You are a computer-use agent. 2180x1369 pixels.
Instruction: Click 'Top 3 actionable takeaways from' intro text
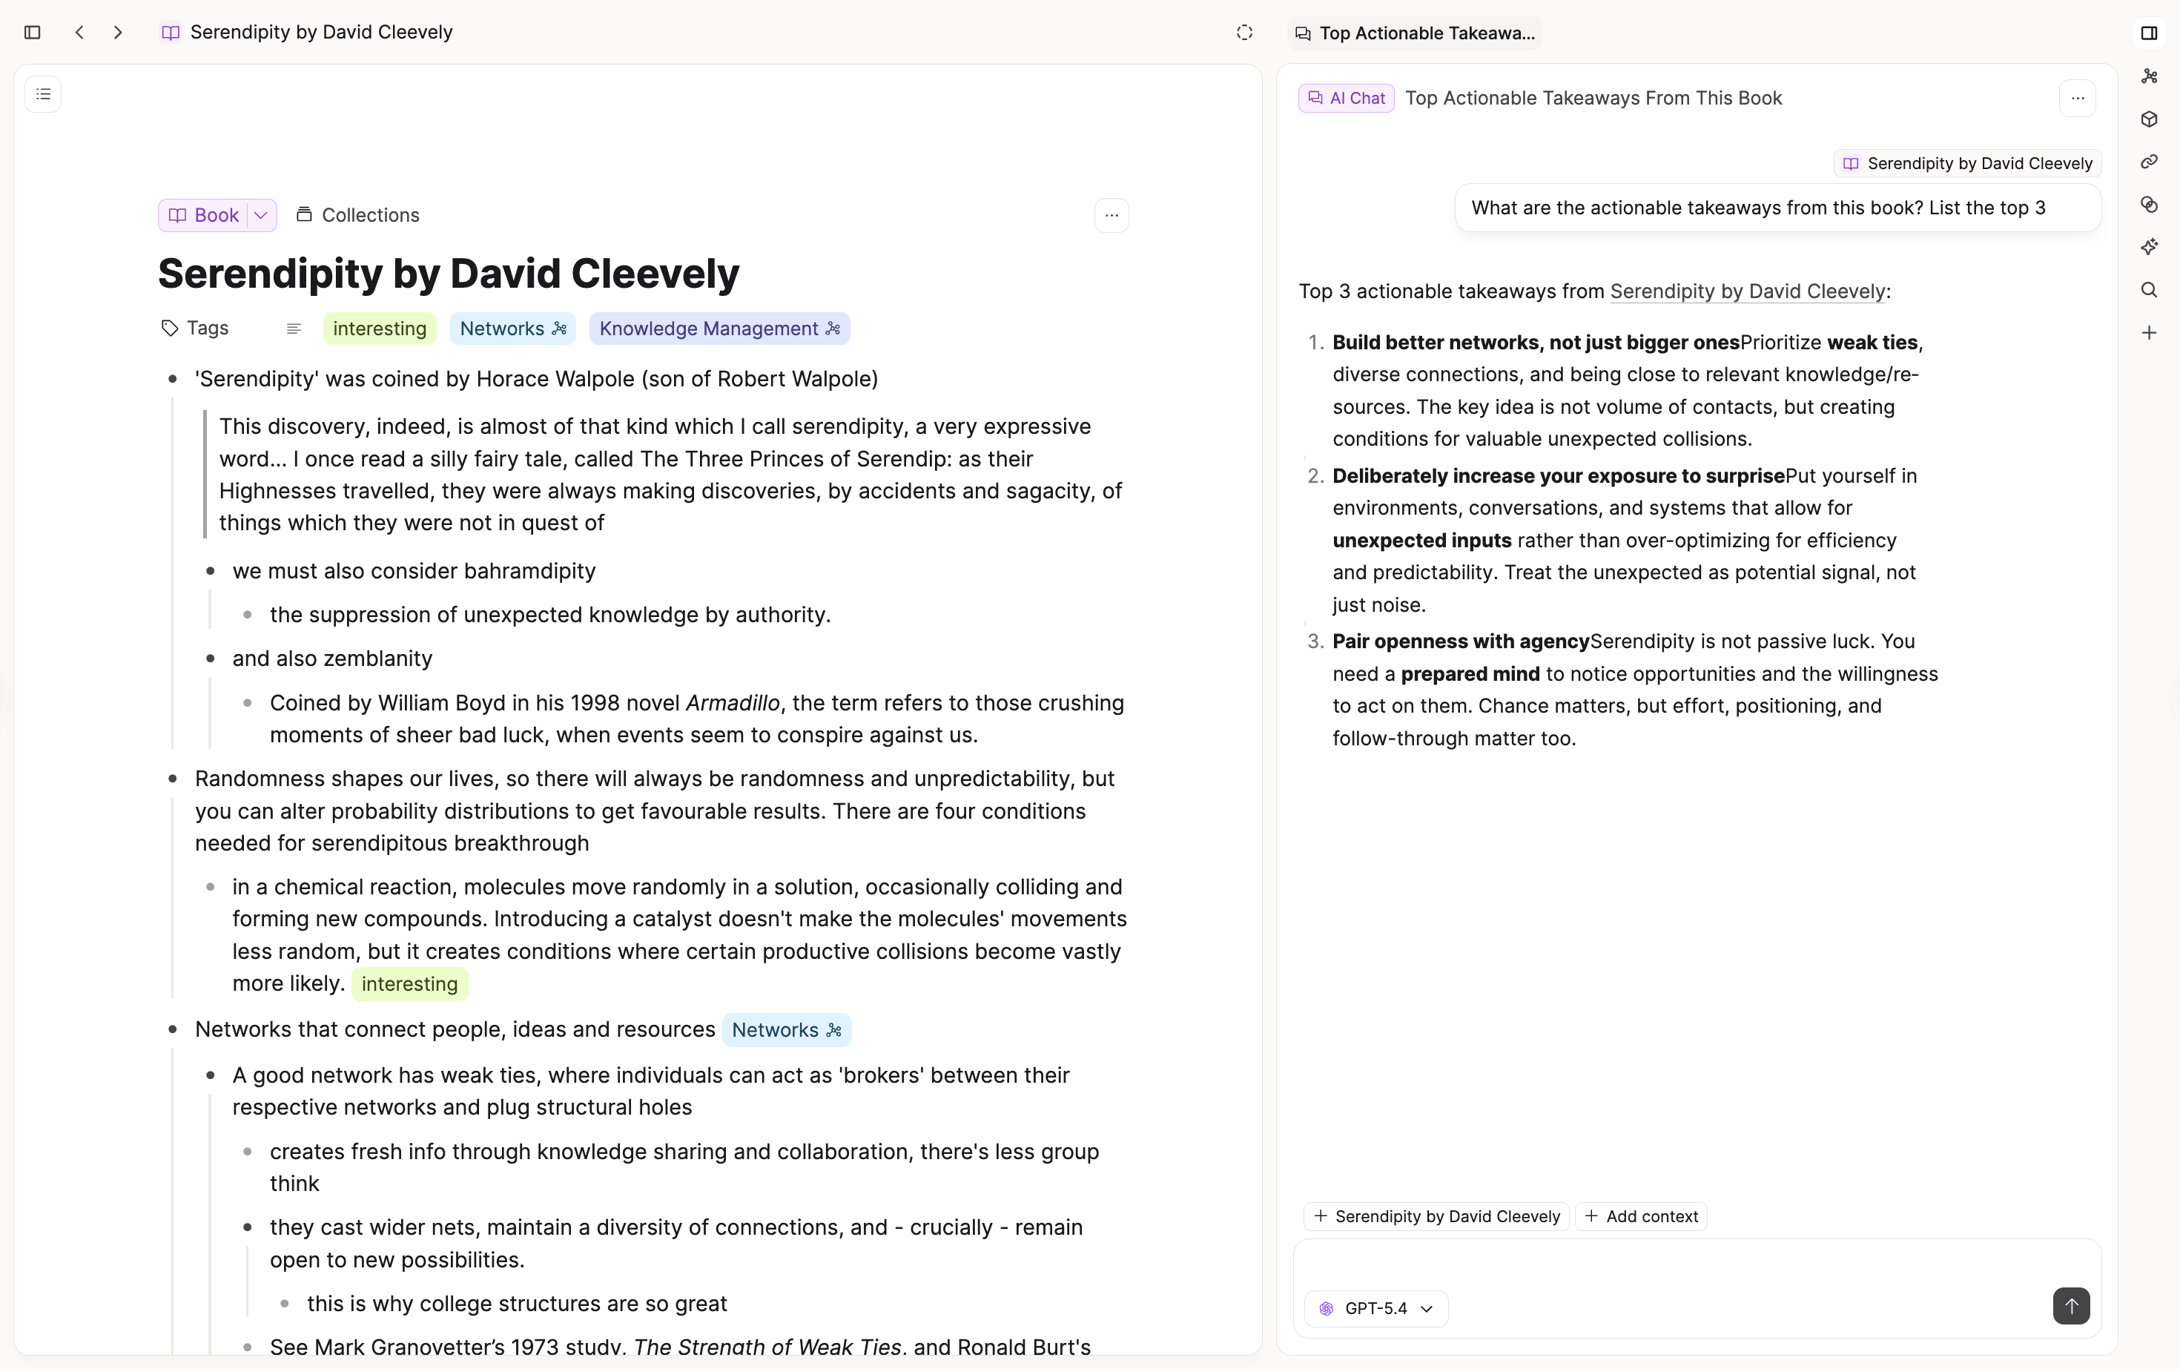(1452, 291)
